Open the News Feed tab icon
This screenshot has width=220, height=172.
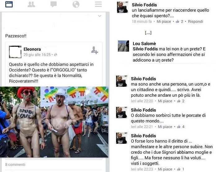click(x=9, y=4)
